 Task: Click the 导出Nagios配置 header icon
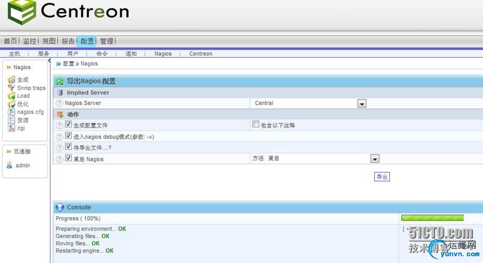(59, 81)
